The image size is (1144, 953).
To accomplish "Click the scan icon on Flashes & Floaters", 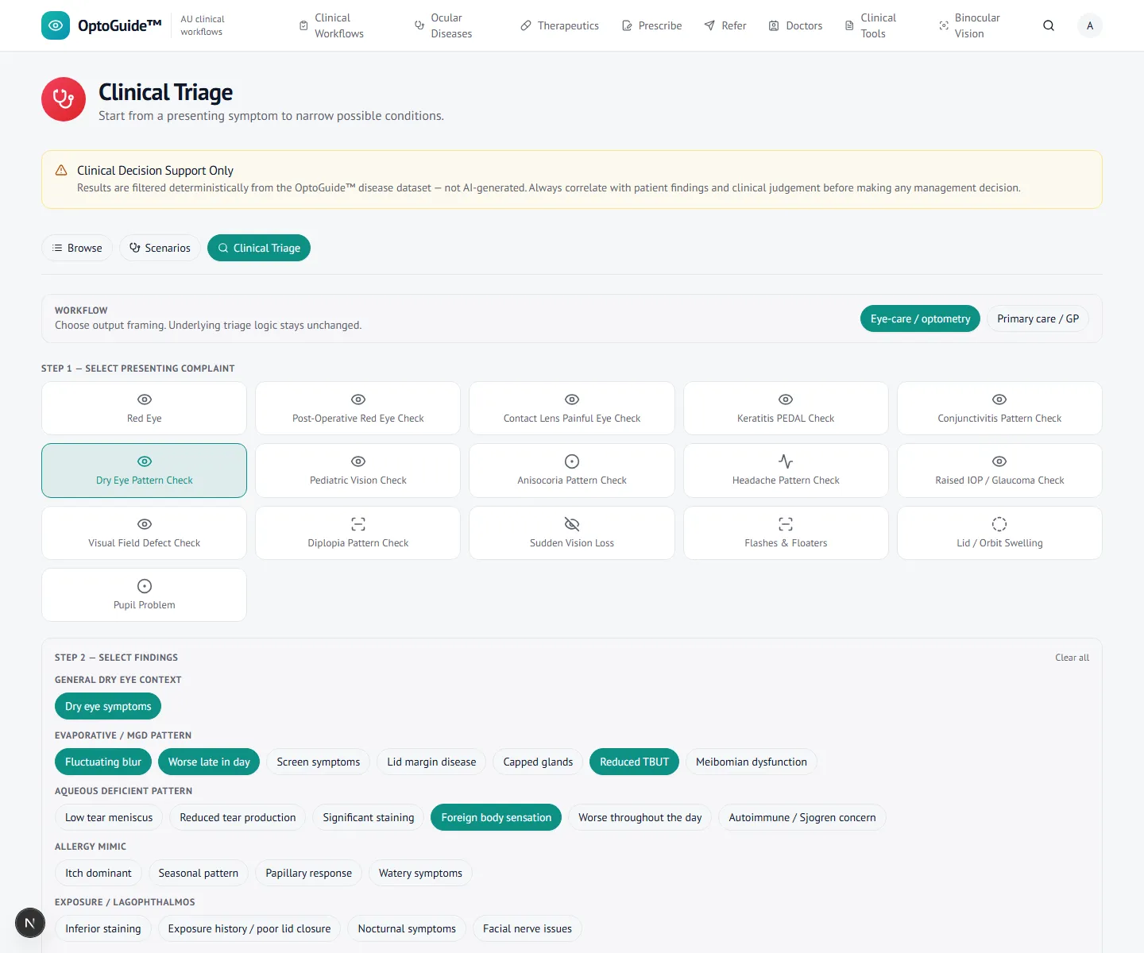I will point(786,524).
